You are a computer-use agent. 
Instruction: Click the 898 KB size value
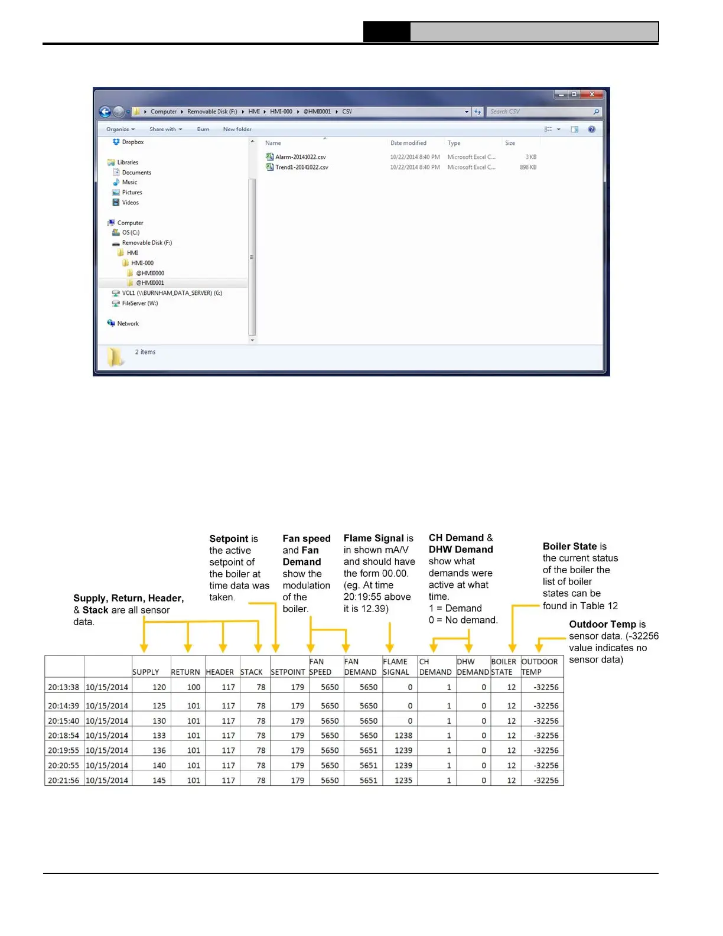(x=528, y=167)
